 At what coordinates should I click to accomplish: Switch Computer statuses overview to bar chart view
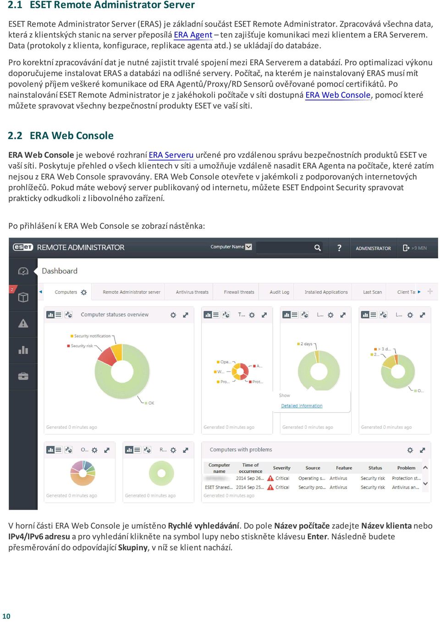[x=51, y=315]
